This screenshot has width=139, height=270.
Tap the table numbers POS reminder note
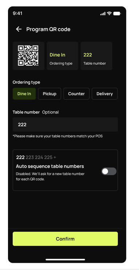(x=57, y=136)
